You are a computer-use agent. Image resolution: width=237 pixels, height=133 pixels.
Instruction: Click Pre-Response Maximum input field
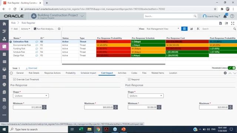[99, 107]
